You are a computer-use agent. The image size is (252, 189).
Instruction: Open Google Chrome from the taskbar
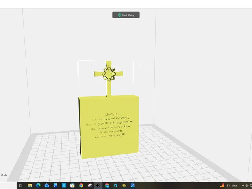coord(81,185)
